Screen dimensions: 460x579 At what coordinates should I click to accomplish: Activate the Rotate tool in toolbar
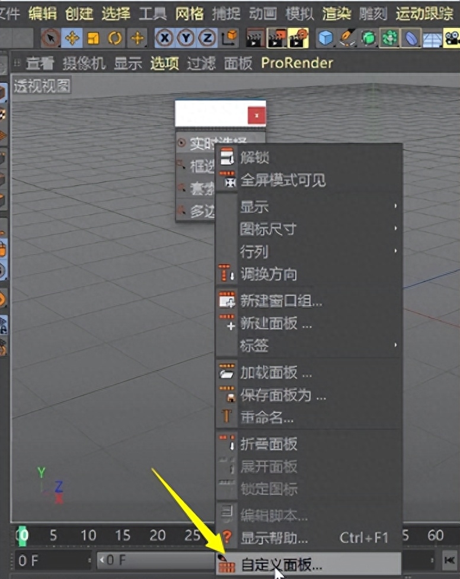[x=115, y=38]
